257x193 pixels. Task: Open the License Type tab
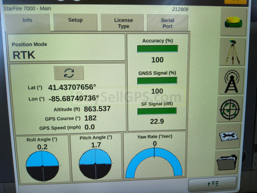click(x=122, y=23)
